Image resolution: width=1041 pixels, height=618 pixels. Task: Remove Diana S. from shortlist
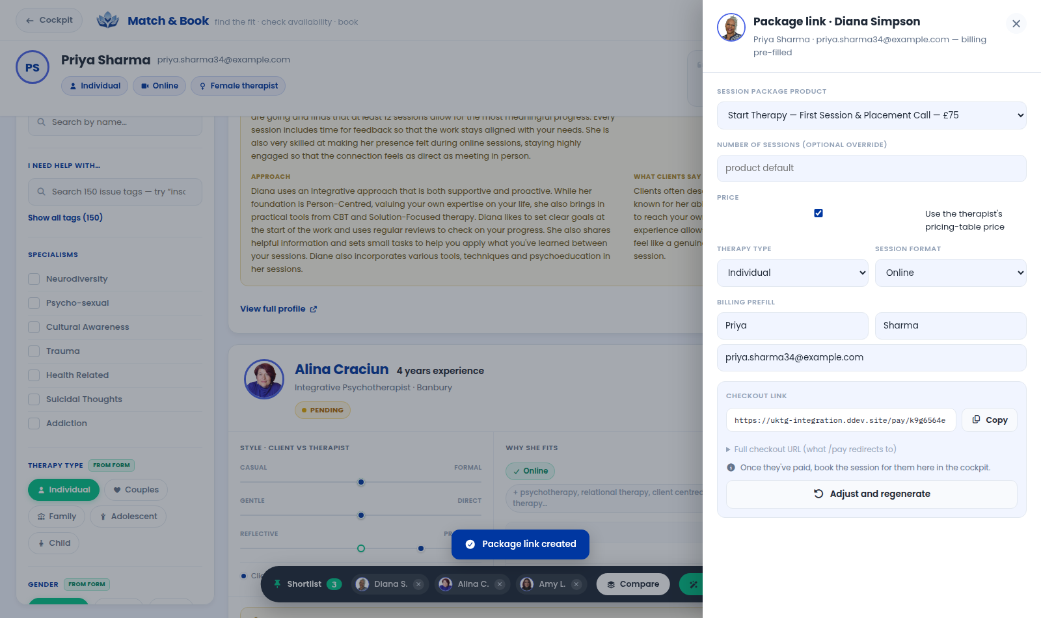pos(418,584)
